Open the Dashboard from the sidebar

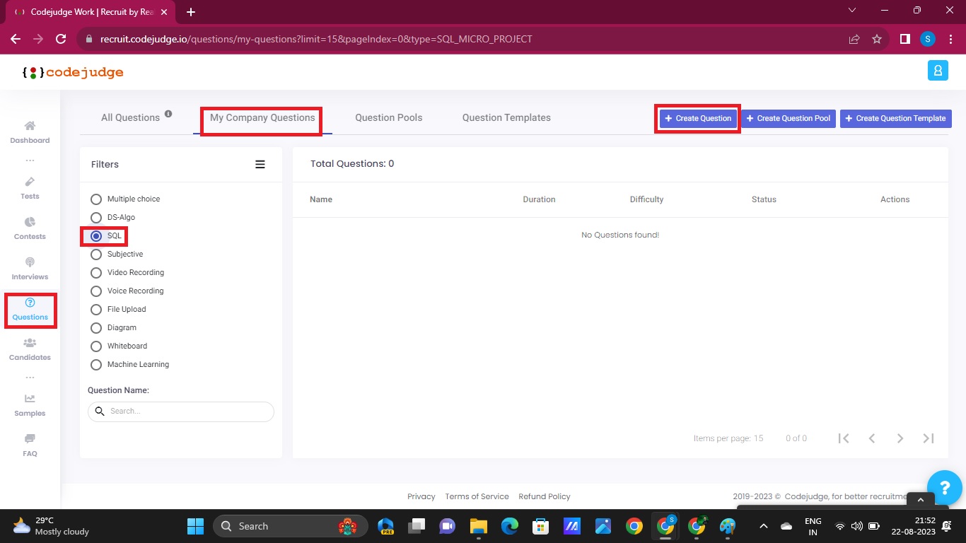[x=30, y=132]
